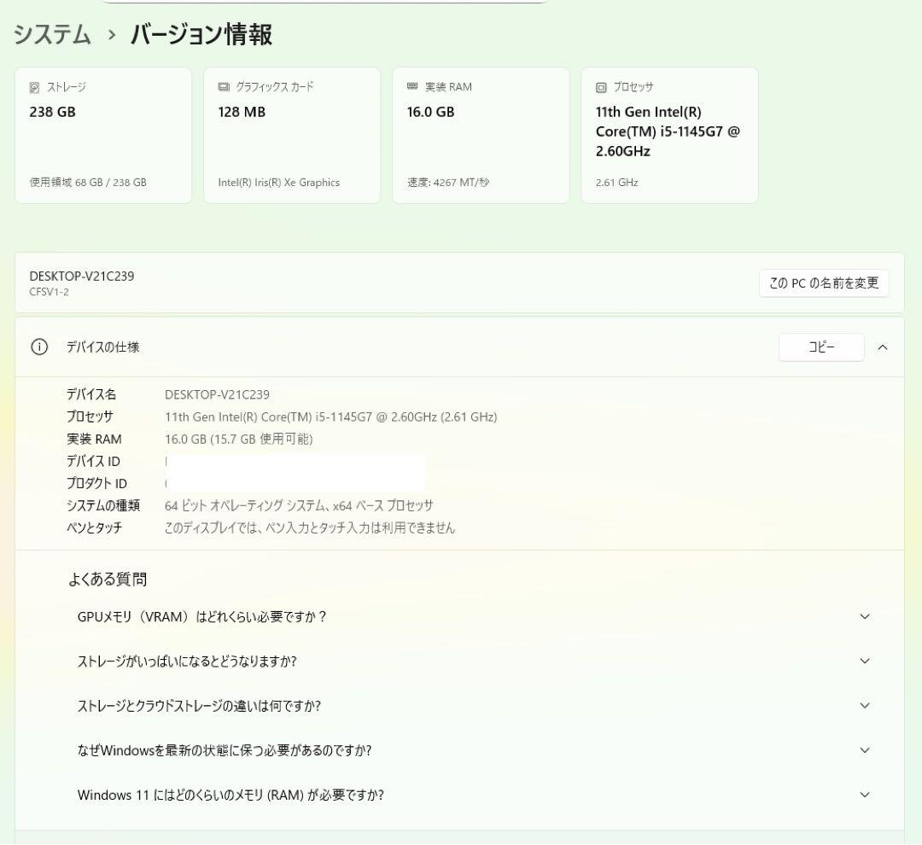Expand the GPUメモリ（VRAM）FAQ item
The width and height of the screenshot is (922, 845).
click(865, 616)
